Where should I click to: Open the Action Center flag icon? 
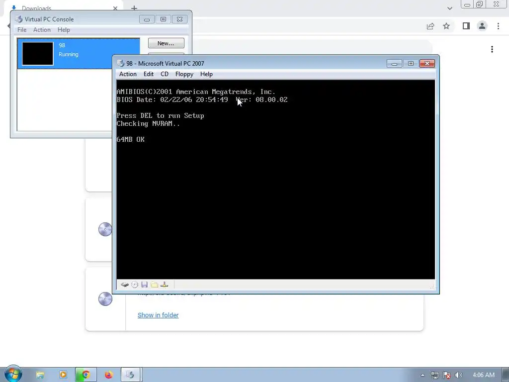(x=447, y=375)
